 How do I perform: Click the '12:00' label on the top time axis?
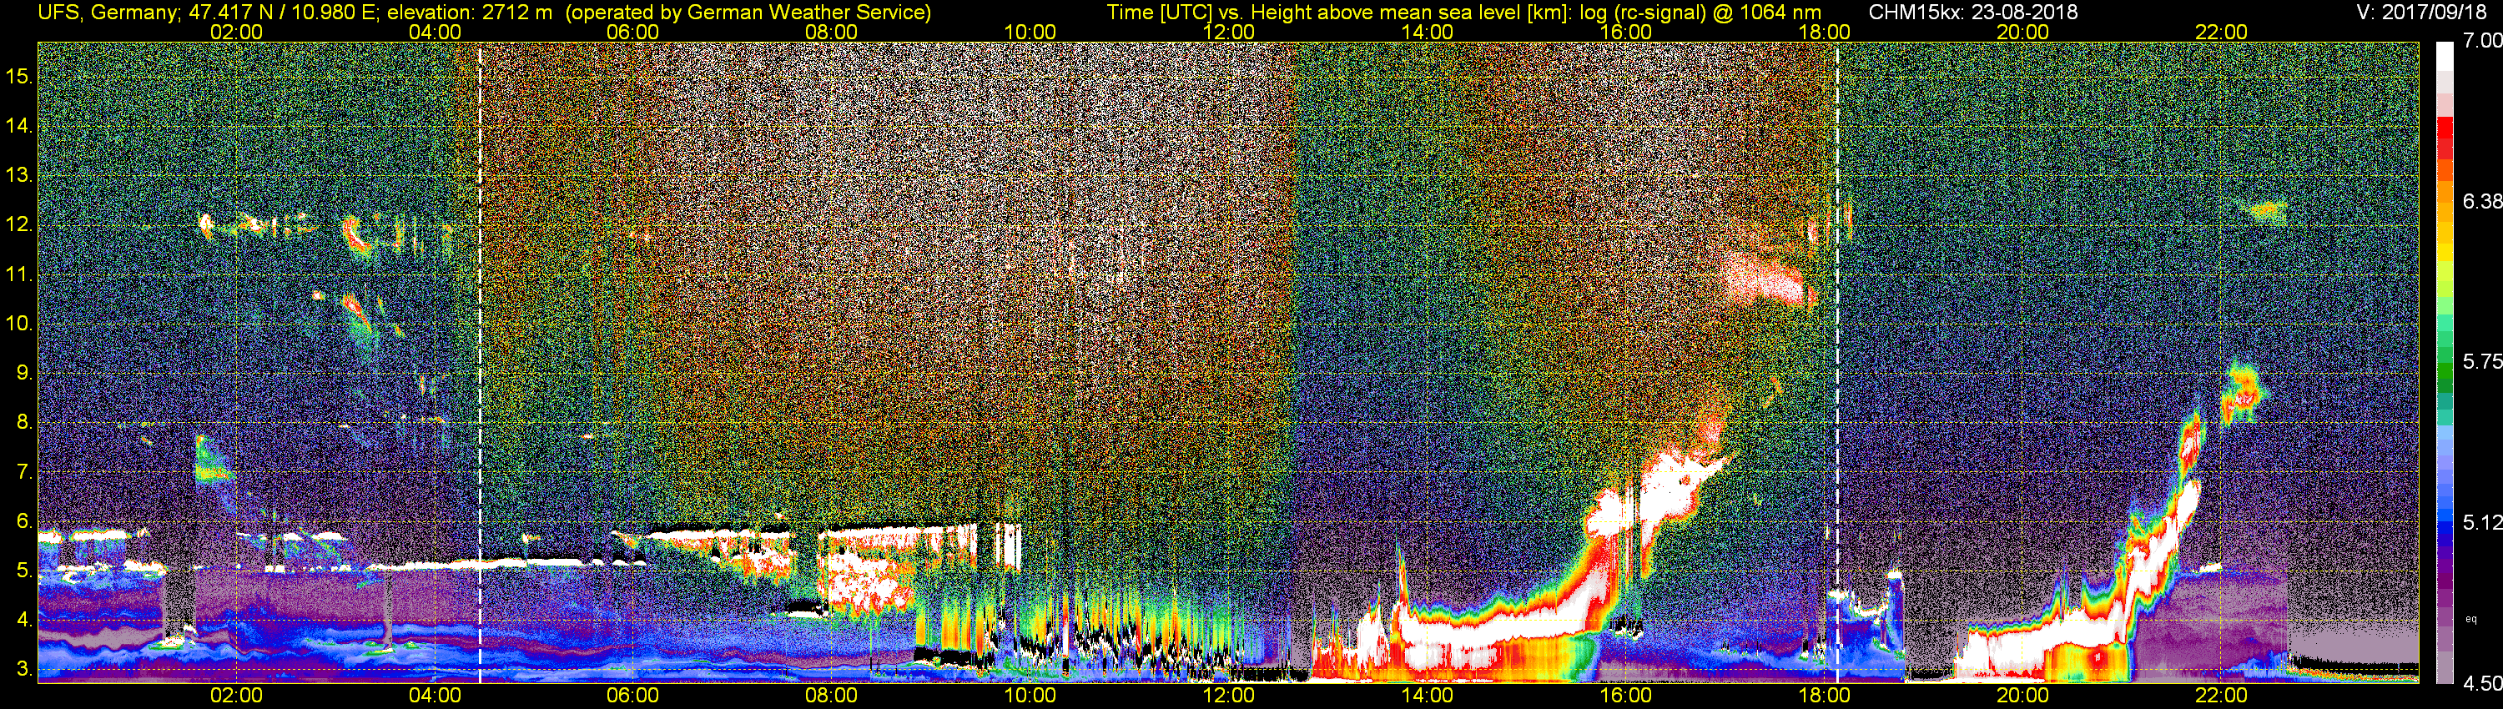click(x=1228, y=32)
